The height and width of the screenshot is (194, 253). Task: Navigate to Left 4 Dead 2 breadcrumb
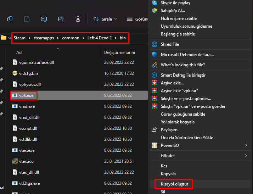pyautogui.click(x=100, y=38)
